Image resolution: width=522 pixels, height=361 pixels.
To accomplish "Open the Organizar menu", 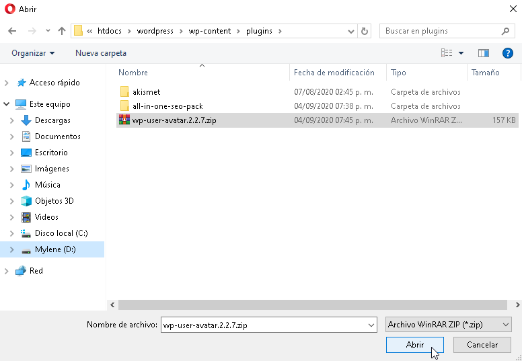I will [x=33, y=53].
